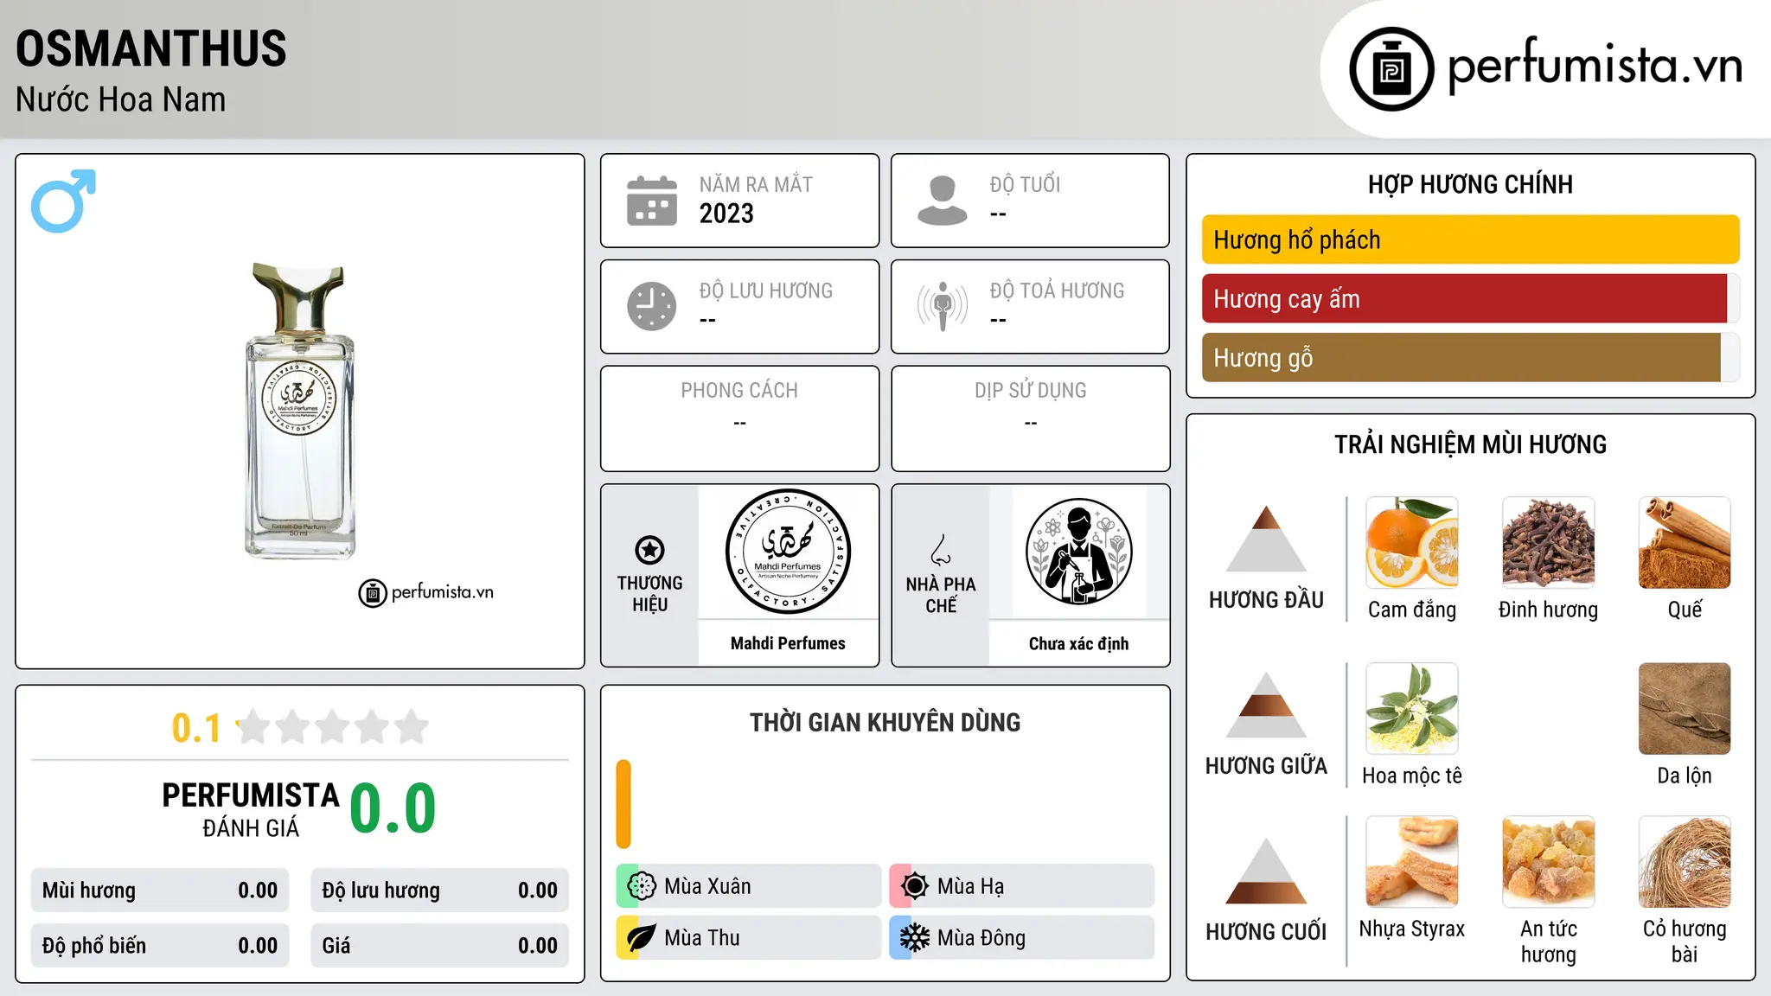Click the perfumer silhouette icon
1771x996 pixels.
[1078, 552]
